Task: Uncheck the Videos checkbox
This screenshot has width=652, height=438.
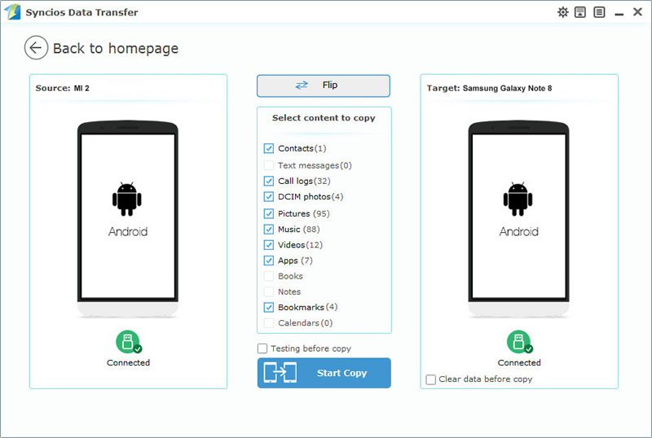Action: 269,245
